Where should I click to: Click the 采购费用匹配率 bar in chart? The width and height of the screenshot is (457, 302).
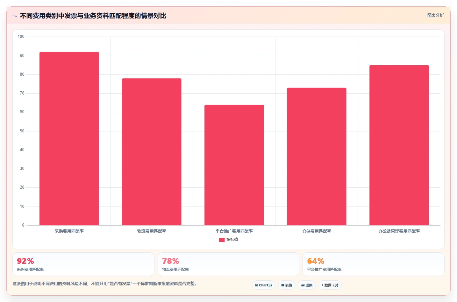click(x=69, y=139)
